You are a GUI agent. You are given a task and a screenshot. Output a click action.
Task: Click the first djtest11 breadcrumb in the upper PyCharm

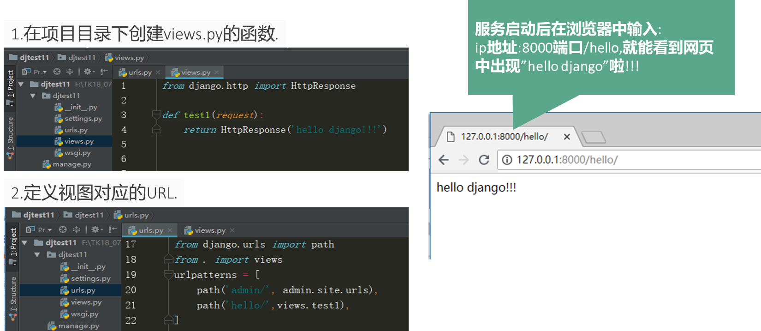point(30,58)
